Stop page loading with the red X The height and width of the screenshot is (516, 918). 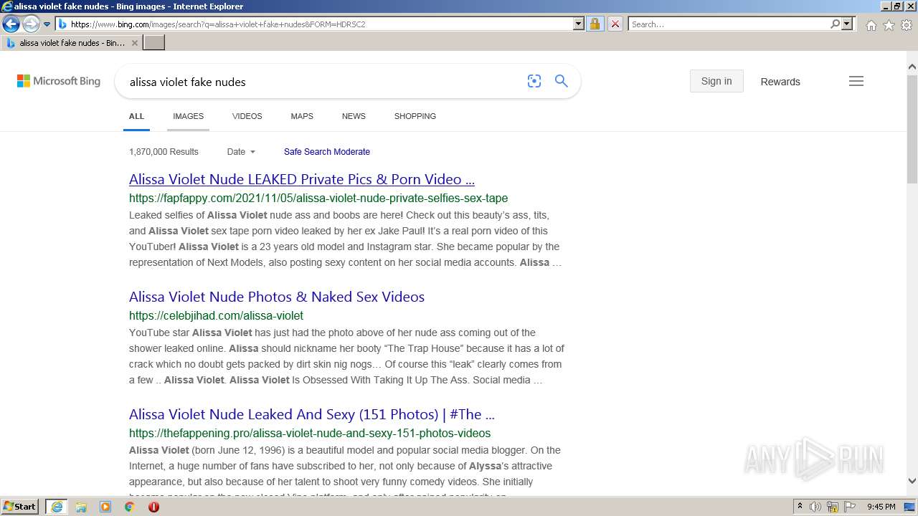tap(615, 24)
